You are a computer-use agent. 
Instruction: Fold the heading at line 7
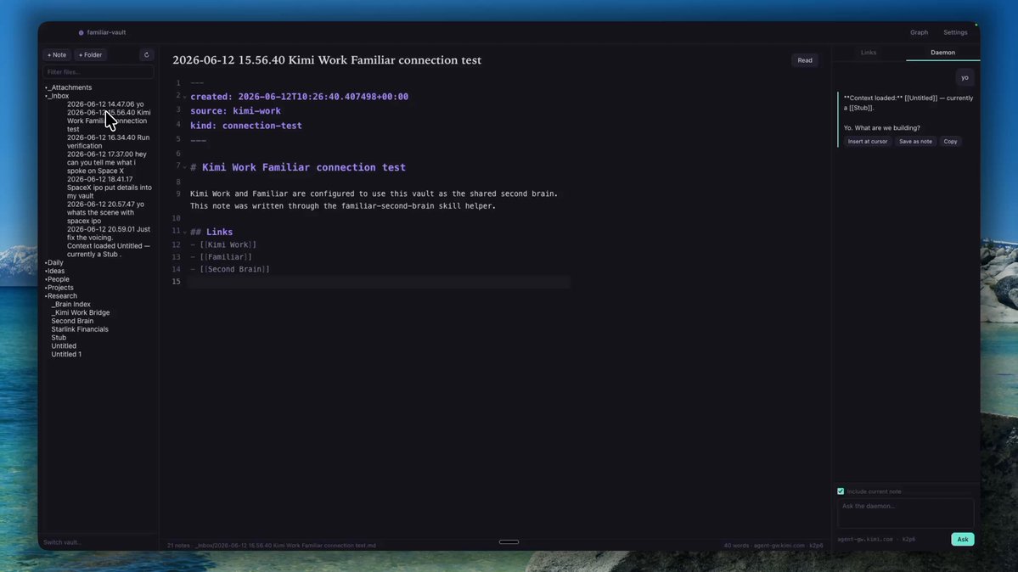[184, 167]
